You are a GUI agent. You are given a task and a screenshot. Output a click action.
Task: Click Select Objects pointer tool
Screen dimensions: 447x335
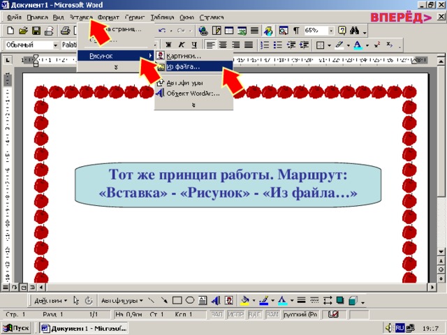click(76, 300)
